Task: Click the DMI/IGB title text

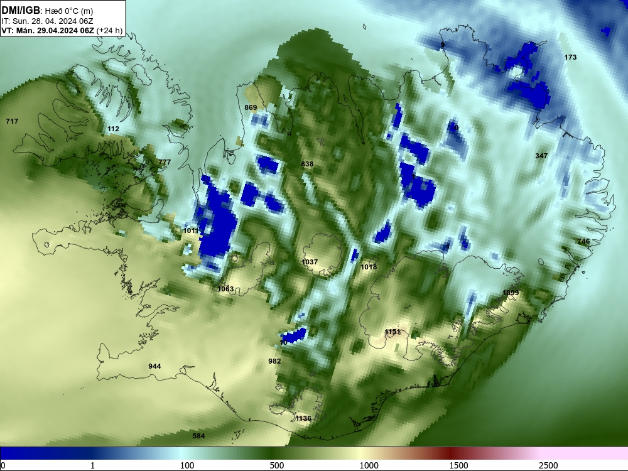Action: (21, 11)
